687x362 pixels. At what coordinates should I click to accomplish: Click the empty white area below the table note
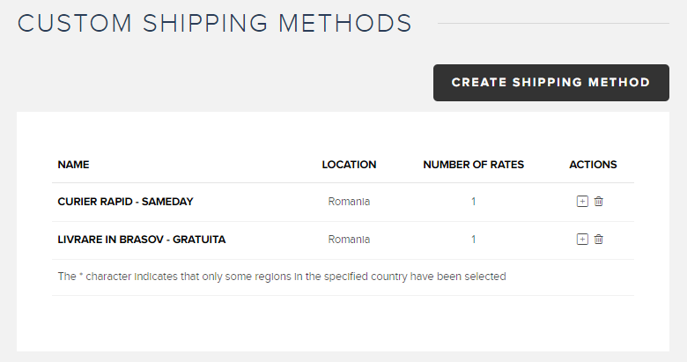[x=343, y=323]
